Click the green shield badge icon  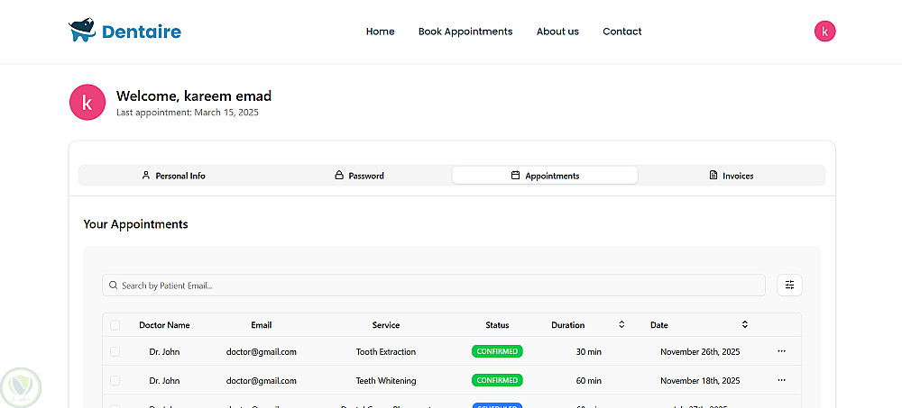20,385
